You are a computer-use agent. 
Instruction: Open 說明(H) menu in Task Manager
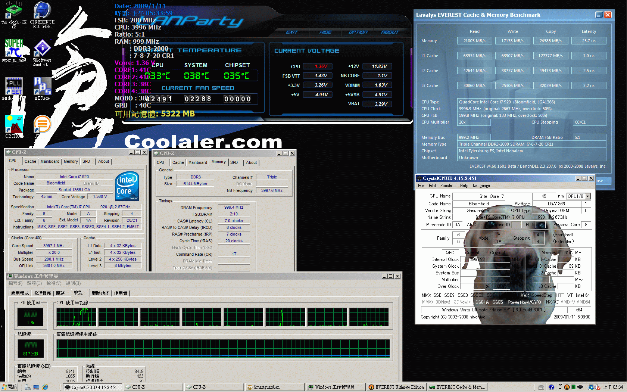(73, 283)
